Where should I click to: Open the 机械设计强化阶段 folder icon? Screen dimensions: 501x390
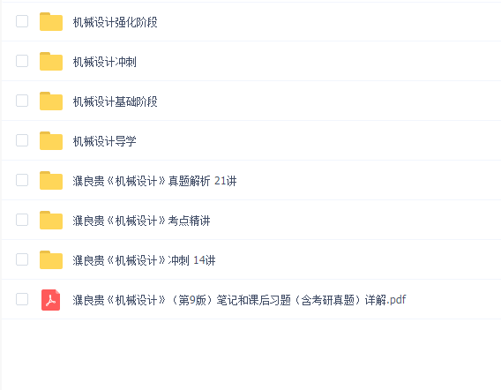(51, 22)
